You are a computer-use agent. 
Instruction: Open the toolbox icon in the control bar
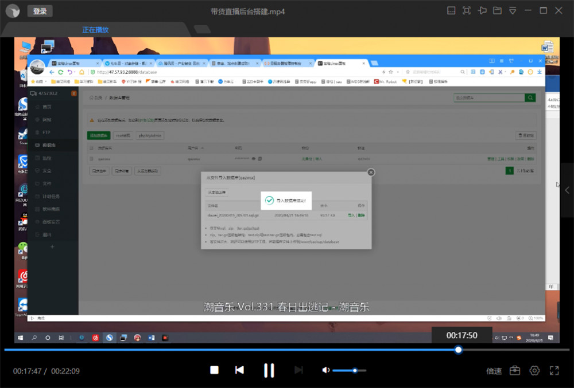click(x=515, y=370)
